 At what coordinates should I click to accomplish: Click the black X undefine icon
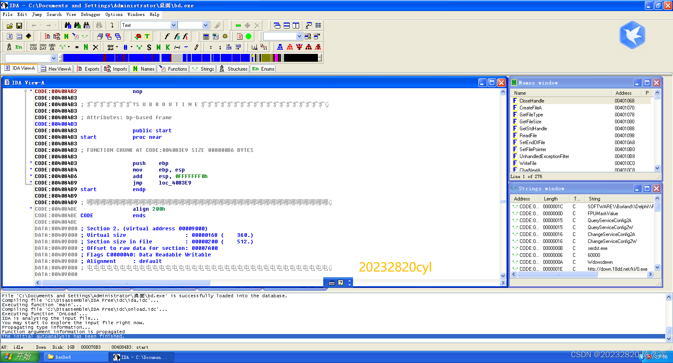tap(96, 47)
